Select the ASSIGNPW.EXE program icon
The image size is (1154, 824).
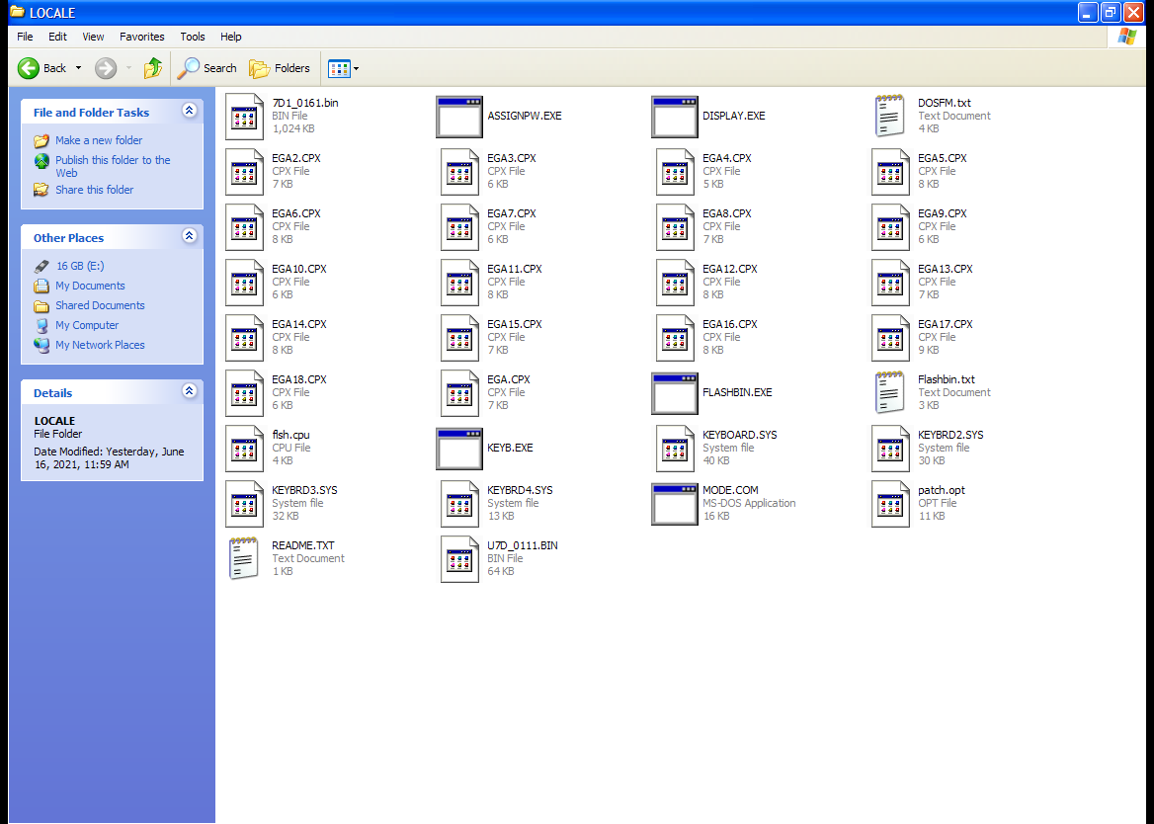(459, 117)
